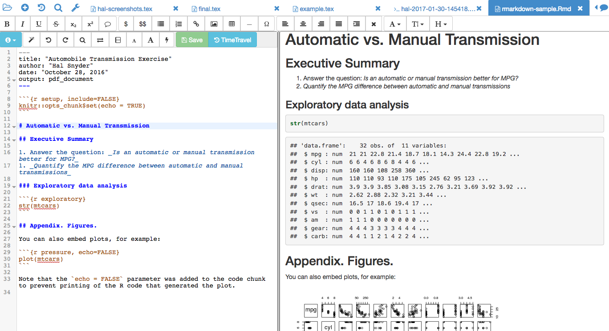Screen dimensions: 609x331
Task: Insert special character Omega symbol
Action: pos(267,24)
